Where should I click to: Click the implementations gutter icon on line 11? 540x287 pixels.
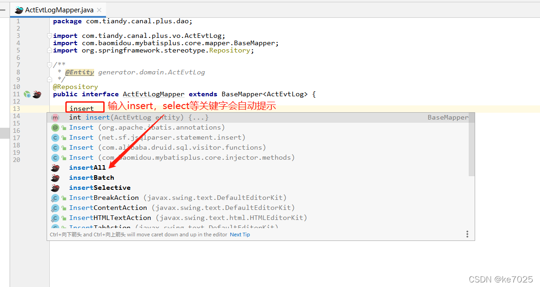pos(27,94)
